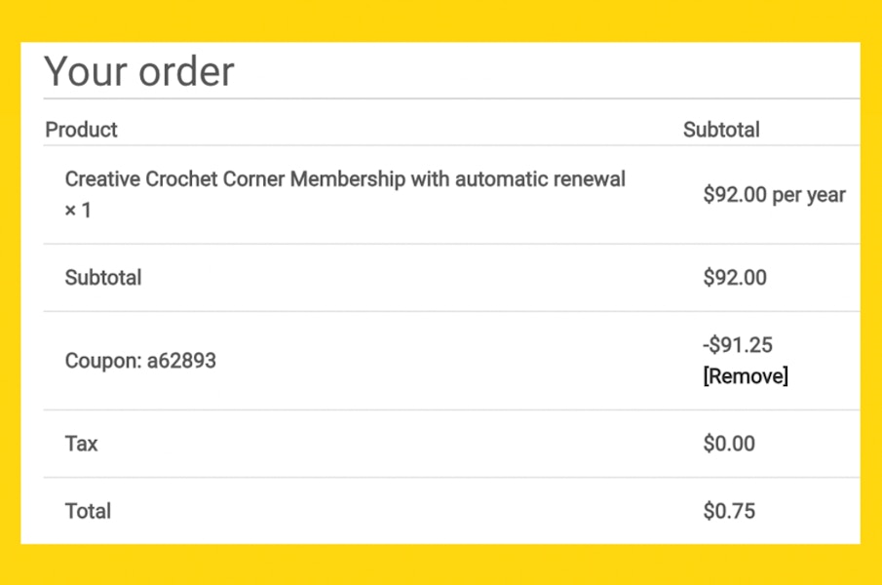Viewport: 882px width, 585px height.
Task: Click the Tax row label
Action: (81, 444)
